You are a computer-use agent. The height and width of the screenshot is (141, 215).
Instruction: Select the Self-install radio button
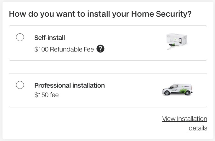[20, 37]
